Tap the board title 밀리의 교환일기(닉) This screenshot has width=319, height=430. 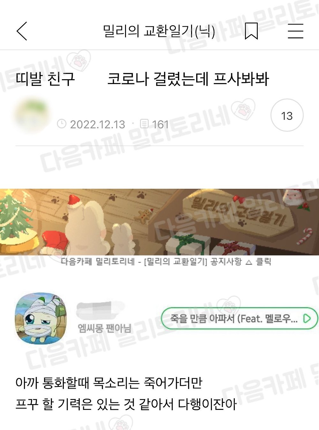coord(159,31)
